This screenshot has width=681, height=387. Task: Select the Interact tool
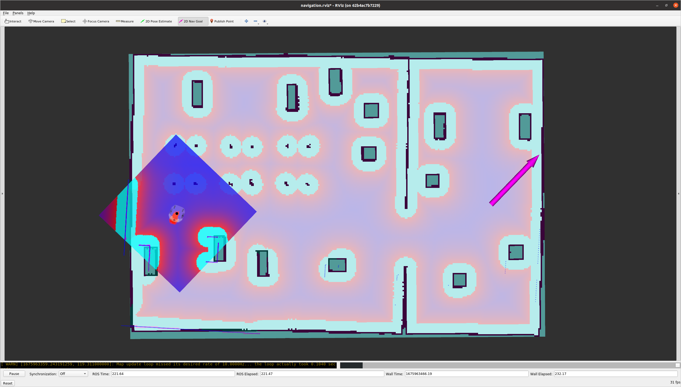13,21
